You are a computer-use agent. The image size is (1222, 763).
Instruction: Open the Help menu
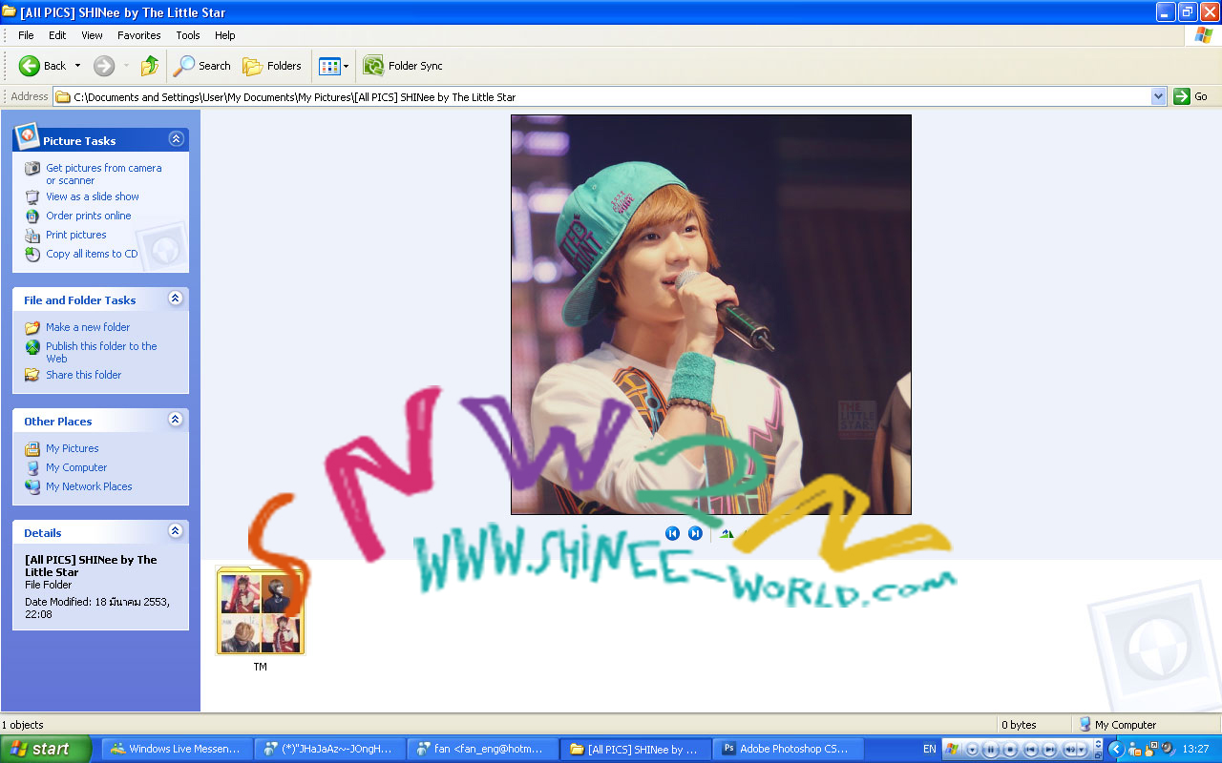[224, 35]
